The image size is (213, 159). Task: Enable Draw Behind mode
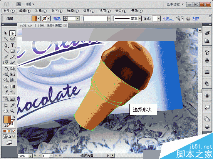tap(9, 136)
